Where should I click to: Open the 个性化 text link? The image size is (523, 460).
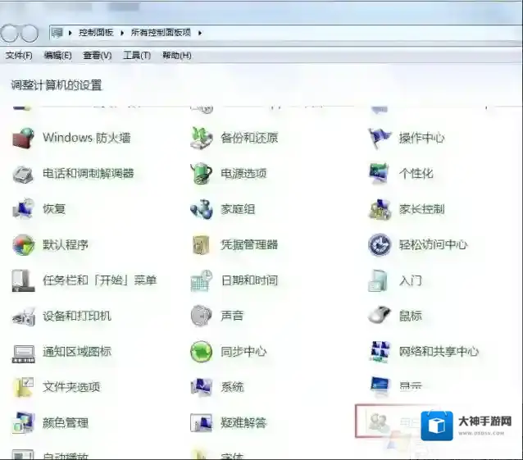tap(416, 174)
